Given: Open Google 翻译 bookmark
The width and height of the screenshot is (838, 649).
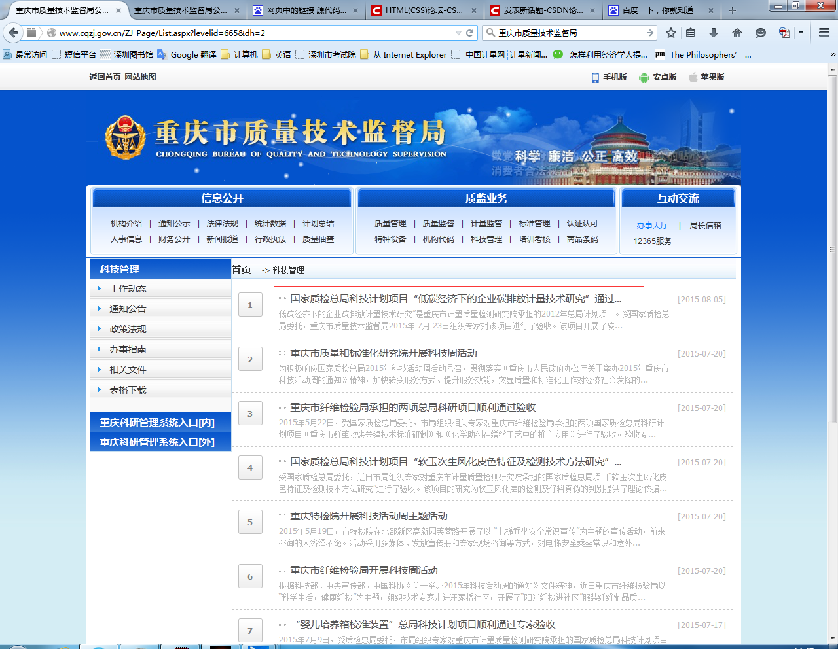Looking at the screenshot, I should pyautogui.click(x=187, y=55).
